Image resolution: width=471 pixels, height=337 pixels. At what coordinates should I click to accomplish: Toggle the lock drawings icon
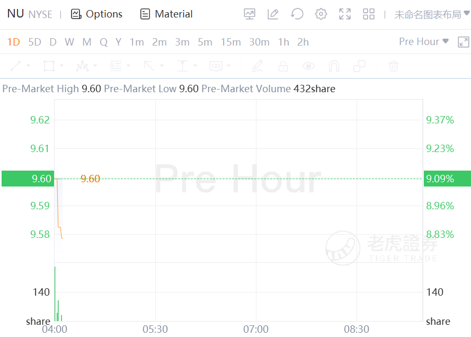283,66
